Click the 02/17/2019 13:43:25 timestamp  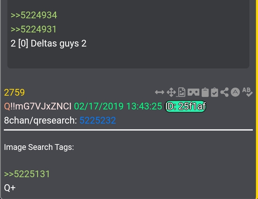[x=118, y=107]
